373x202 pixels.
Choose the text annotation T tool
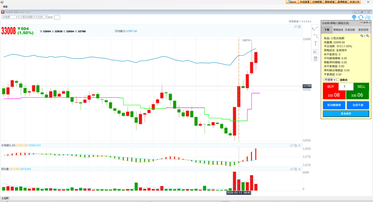[315, 43]
